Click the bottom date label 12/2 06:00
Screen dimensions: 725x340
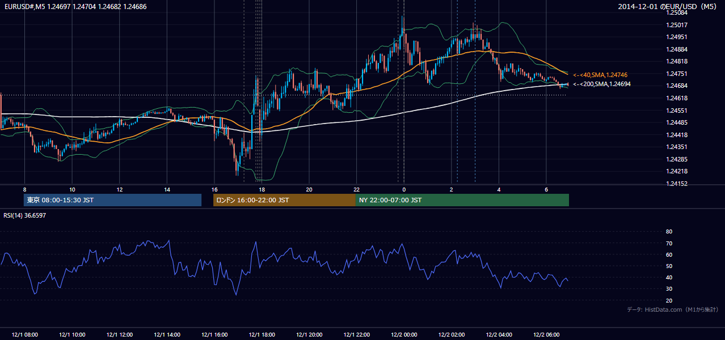546,335
